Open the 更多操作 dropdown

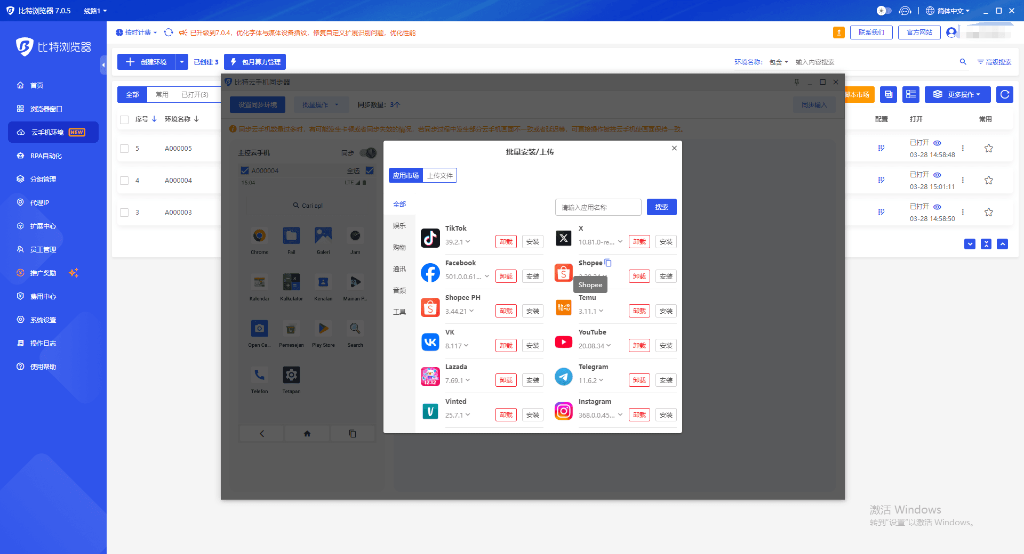[958, 94]
